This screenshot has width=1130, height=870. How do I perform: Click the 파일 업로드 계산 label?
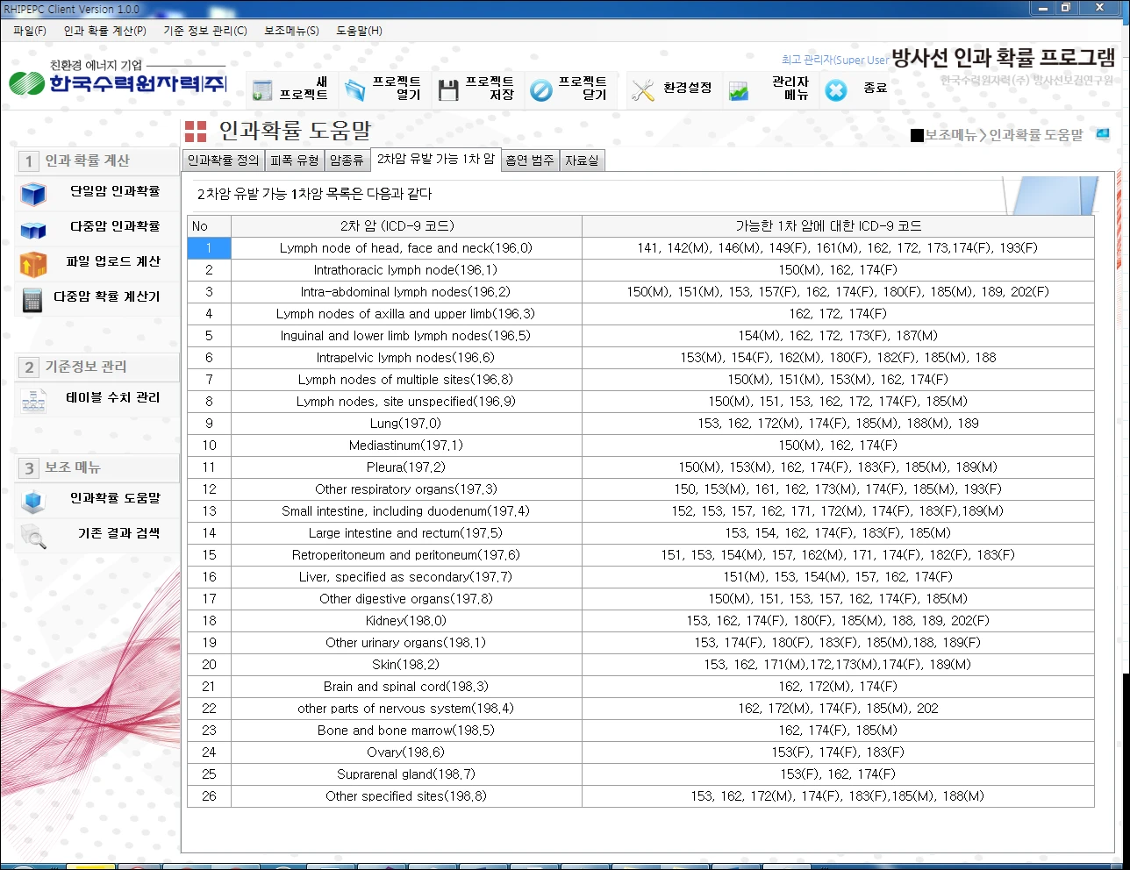(113, 261)
